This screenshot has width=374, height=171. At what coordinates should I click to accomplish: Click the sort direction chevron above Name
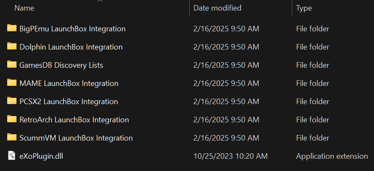[100, 1]
